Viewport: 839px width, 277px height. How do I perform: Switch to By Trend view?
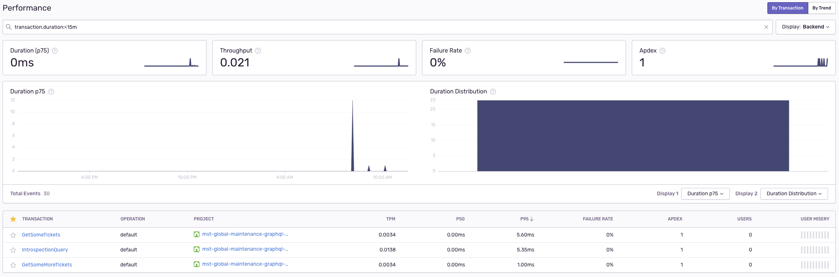click(821, 8)
